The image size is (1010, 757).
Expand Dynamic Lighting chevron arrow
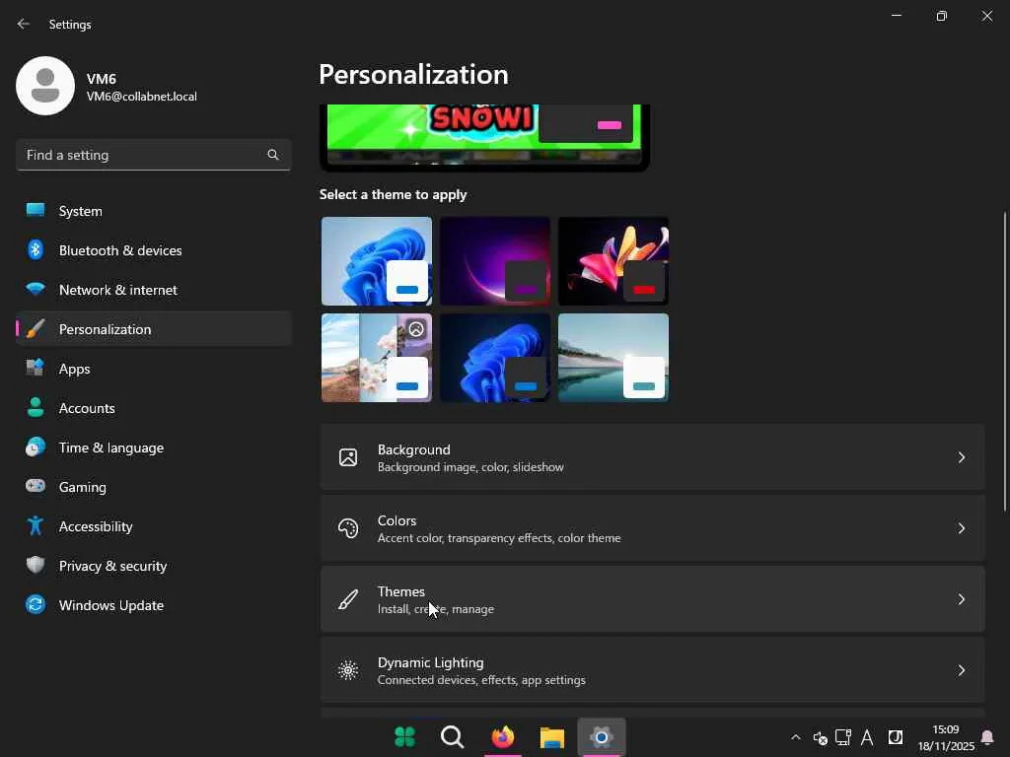point(961,670)
